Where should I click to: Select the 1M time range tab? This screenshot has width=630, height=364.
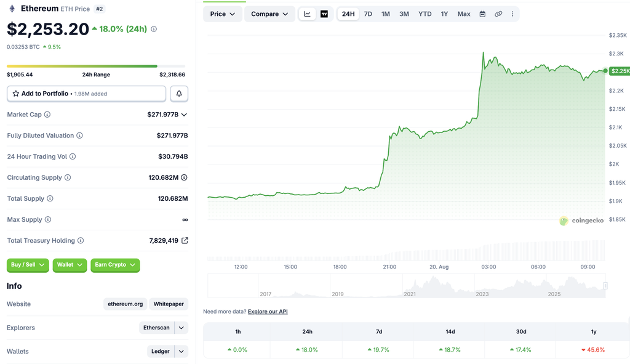point(386,14)
